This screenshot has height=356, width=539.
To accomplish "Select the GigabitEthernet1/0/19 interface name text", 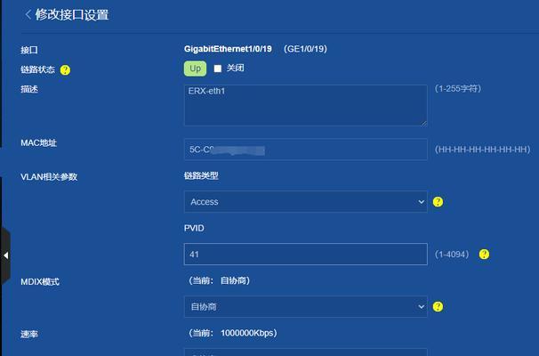I will click(228, 49).
